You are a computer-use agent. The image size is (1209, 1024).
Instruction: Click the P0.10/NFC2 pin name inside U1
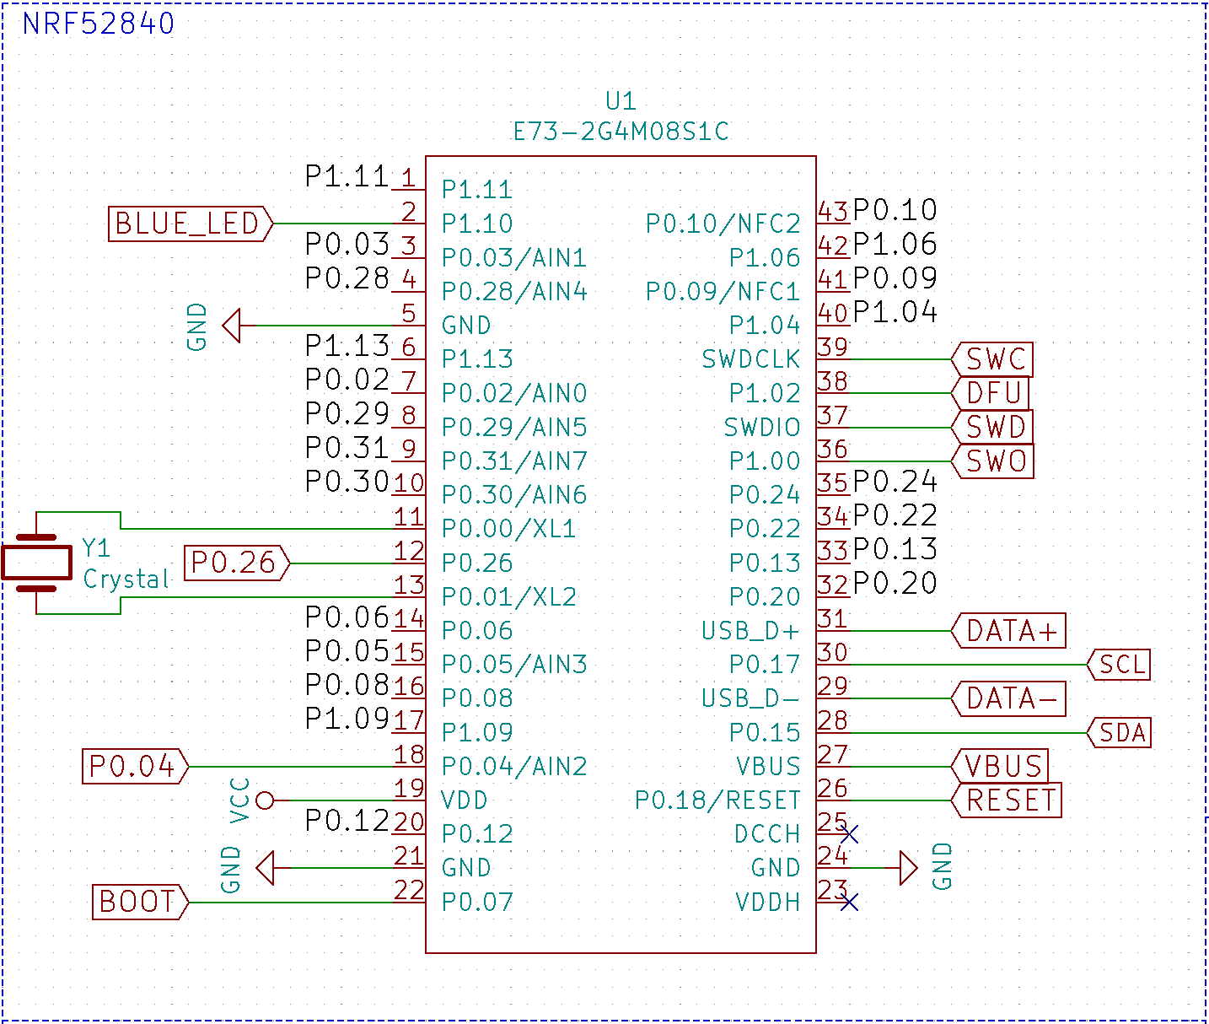[723, 224]
